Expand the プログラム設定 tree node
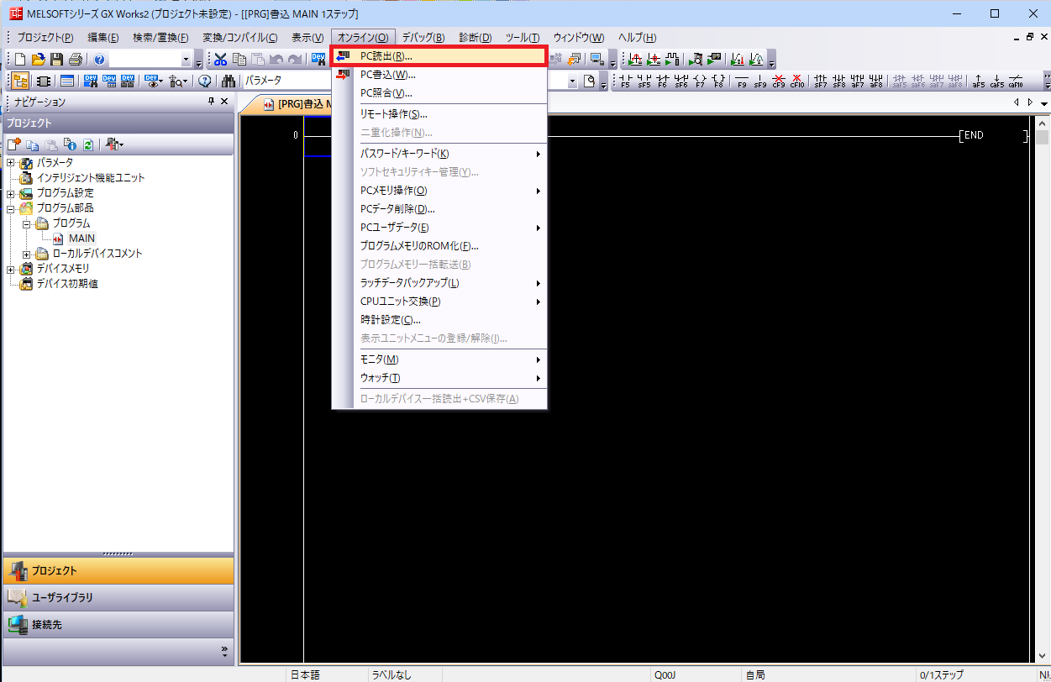This screenshot has width=1051, height=682. [x=11, y=193]
